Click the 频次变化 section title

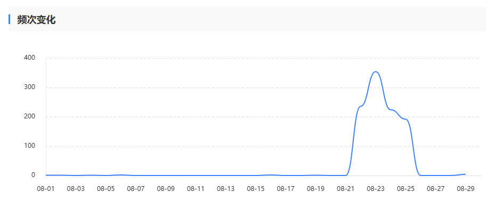(x=36, y=20)
